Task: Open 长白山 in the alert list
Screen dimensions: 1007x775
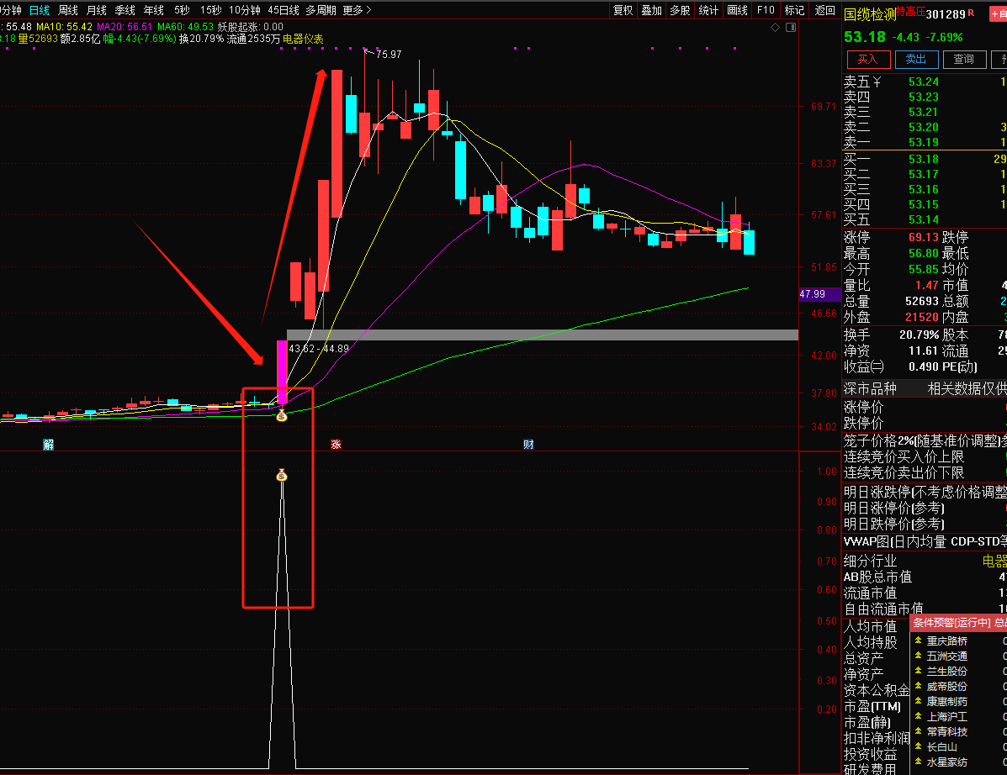Action: tap(941, 746)
